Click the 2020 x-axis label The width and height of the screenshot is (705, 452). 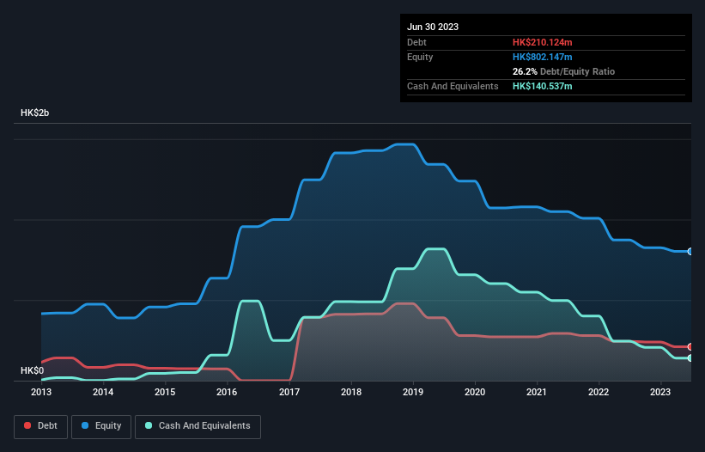point(475,392)
